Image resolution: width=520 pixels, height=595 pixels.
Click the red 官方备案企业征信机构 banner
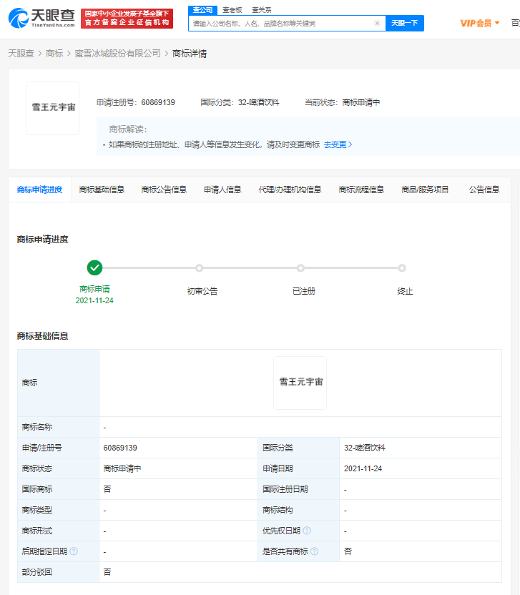(x=127, y=19)
